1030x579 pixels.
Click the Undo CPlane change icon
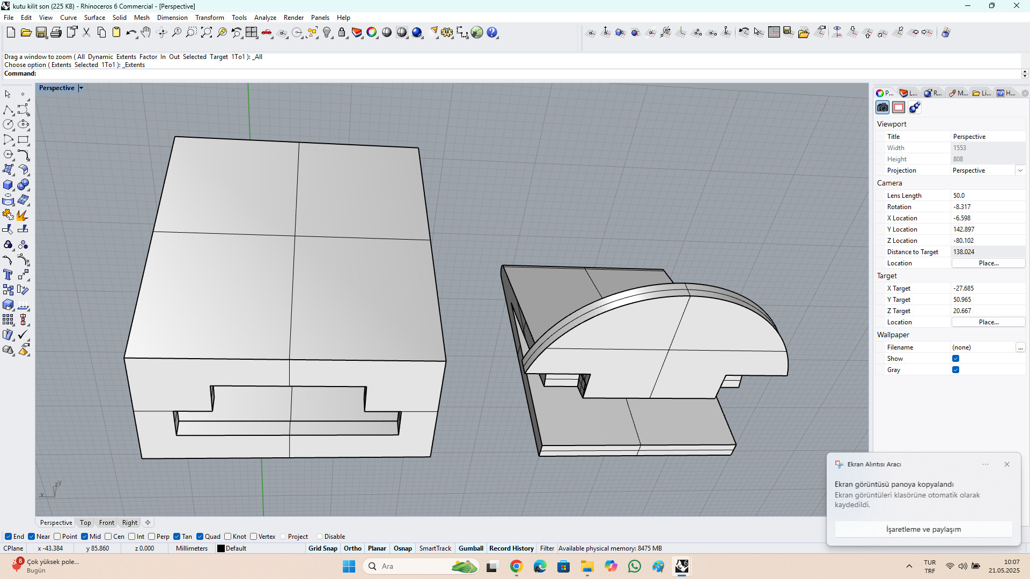click(744, 33)
